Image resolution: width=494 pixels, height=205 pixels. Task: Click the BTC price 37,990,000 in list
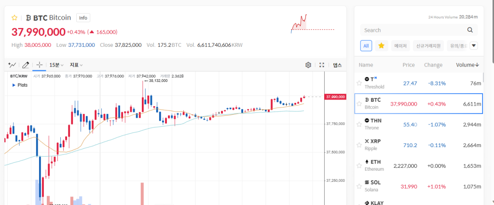tap(404, 104)
